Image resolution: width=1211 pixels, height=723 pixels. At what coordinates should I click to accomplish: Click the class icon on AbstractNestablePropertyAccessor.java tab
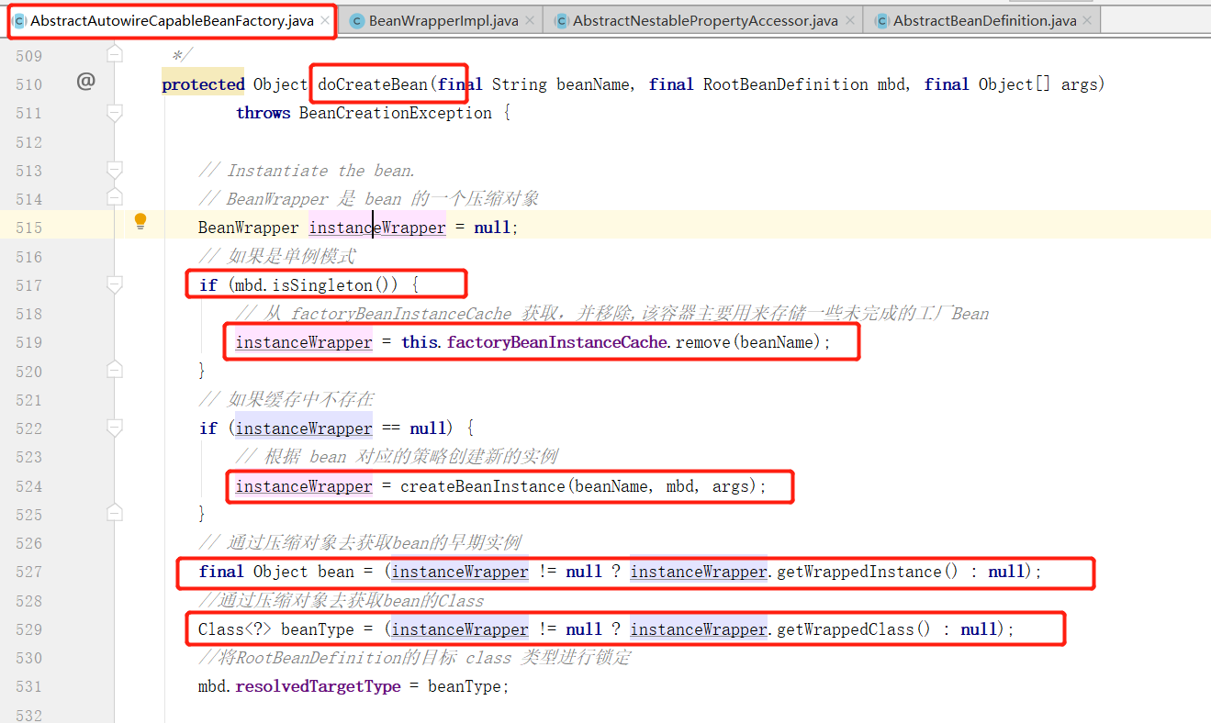click(561, 20)
